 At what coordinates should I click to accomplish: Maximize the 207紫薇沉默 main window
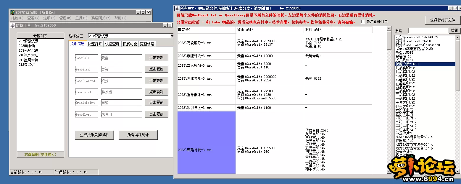click(144, 12)
